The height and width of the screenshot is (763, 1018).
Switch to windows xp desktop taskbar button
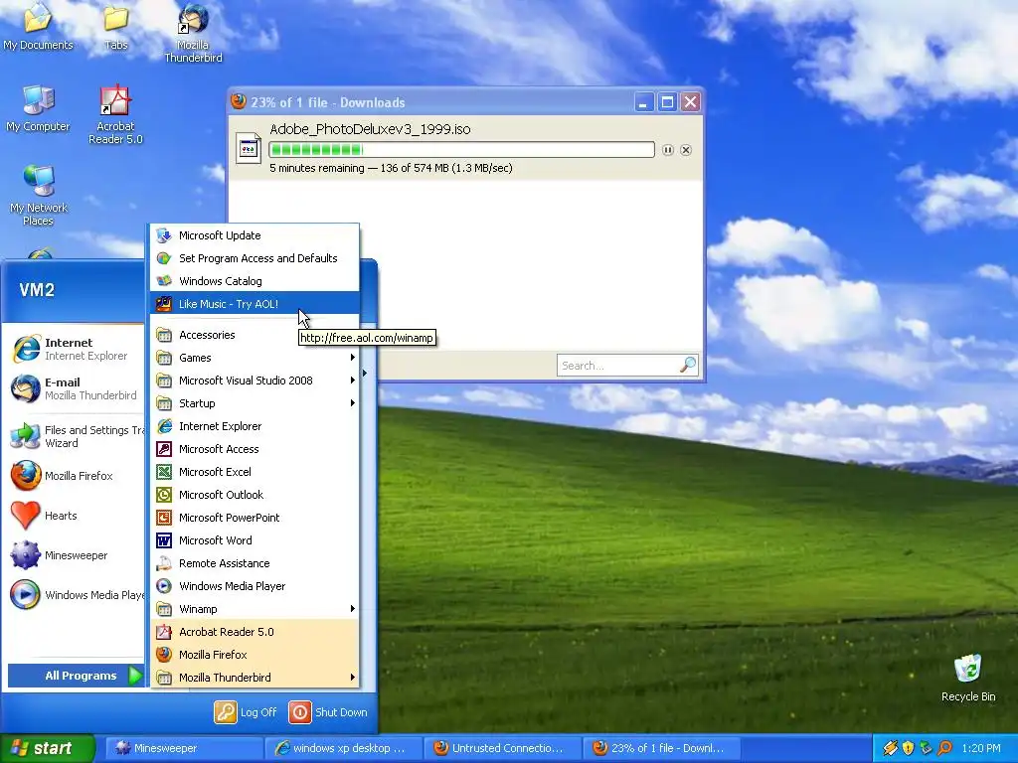[344, 749]
